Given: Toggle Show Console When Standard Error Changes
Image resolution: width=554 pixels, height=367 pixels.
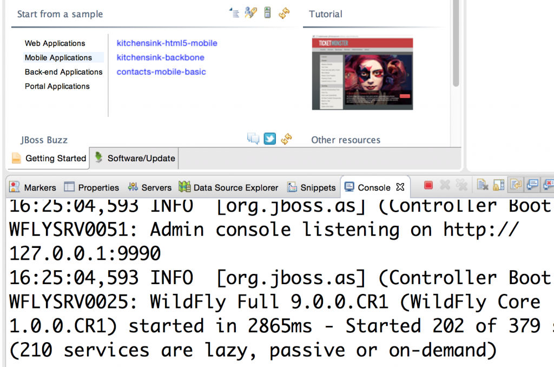Looking at the screenshot, I should 549,185.
